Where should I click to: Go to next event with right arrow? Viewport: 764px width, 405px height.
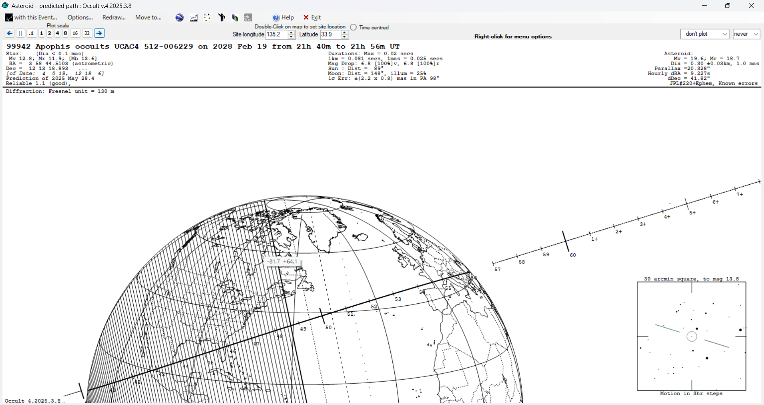pyautogui.click(x=99, y=33)
